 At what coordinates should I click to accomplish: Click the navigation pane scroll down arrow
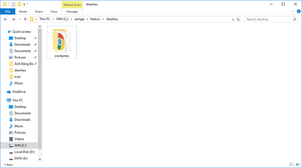40,159
